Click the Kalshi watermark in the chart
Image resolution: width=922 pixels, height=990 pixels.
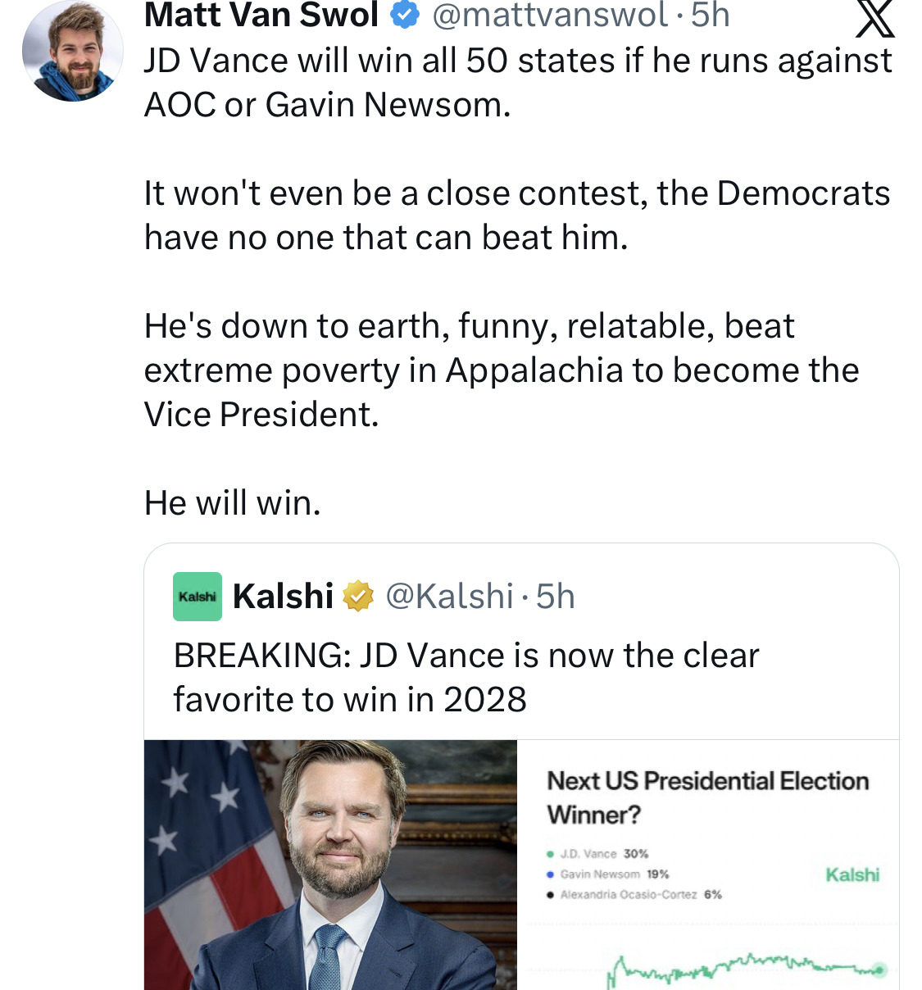[852, 874]
